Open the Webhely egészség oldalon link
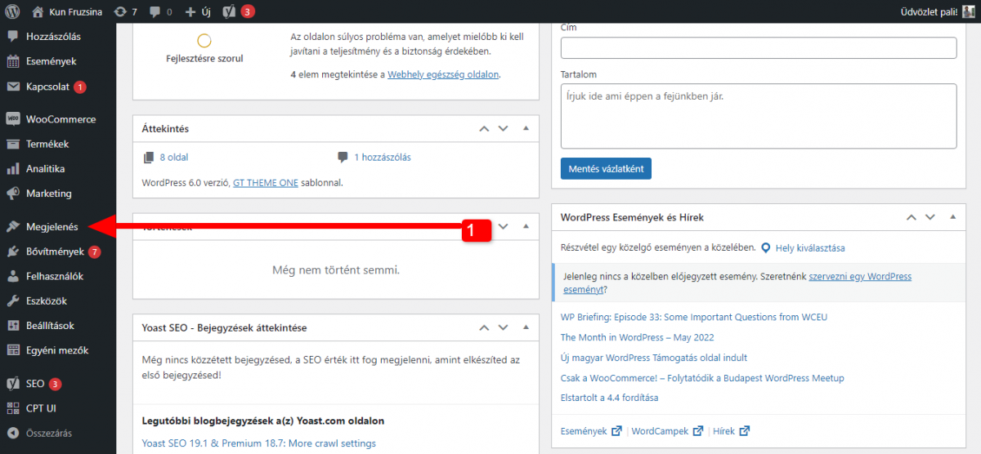 coord(442,74)
